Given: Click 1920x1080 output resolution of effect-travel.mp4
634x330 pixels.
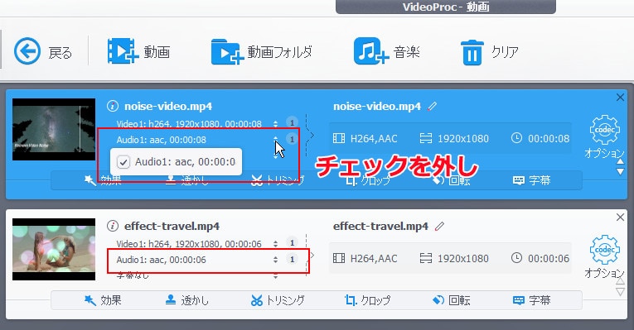Looking at the screenshot, I should (454, 258).
